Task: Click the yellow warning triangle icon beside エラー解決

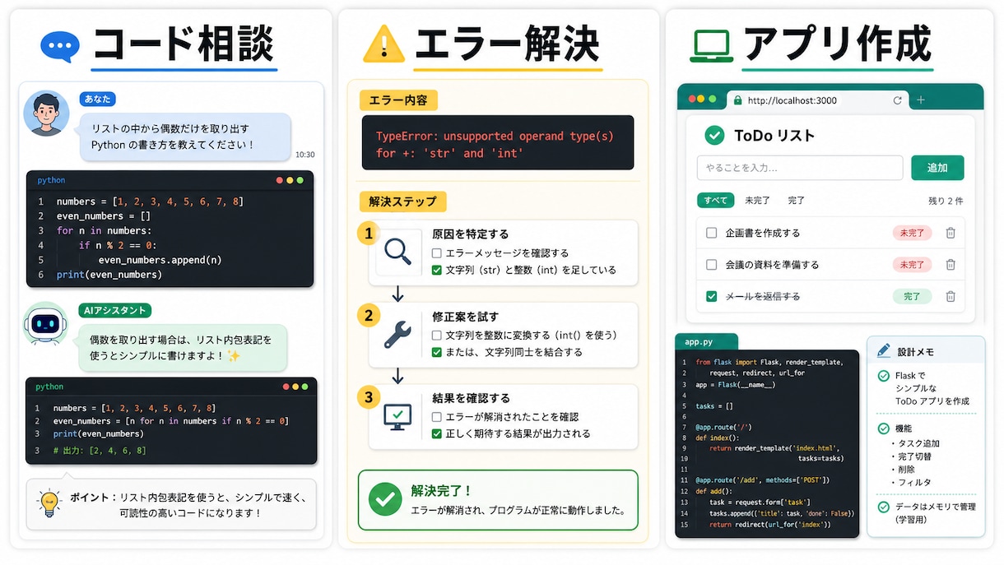Action: [x=383, y=44]
